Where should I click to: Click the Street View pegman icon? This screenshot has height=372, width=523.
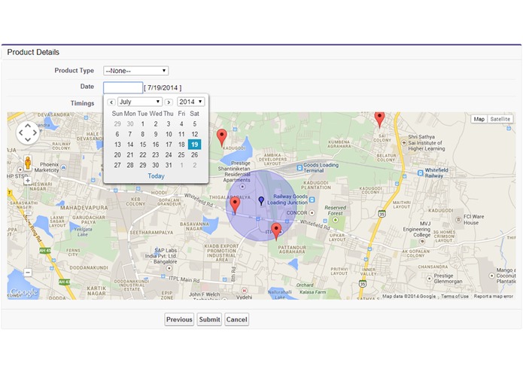coord(28,163)
